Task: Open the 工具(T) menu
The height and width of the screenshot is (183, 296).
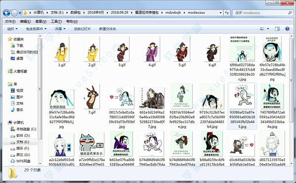Action: coord(56,22)
